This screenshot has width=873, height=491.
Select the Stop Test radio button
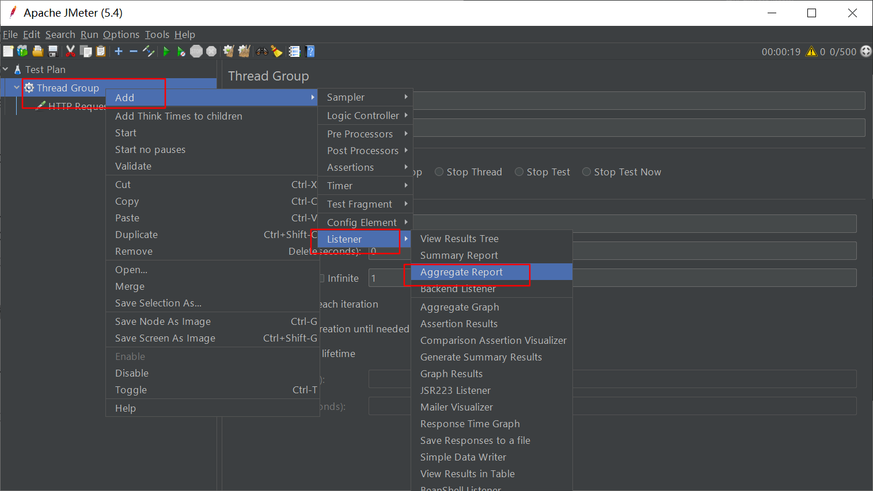[519, 172]
